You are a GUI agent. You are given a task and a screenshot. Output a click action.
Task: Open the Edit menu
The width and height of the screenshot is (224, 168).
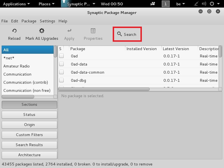[15, 21]
